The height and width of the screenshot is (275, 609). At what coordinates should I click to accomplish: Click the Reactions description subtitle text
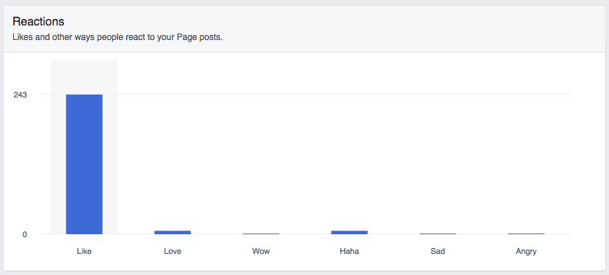tap(117, 38)
